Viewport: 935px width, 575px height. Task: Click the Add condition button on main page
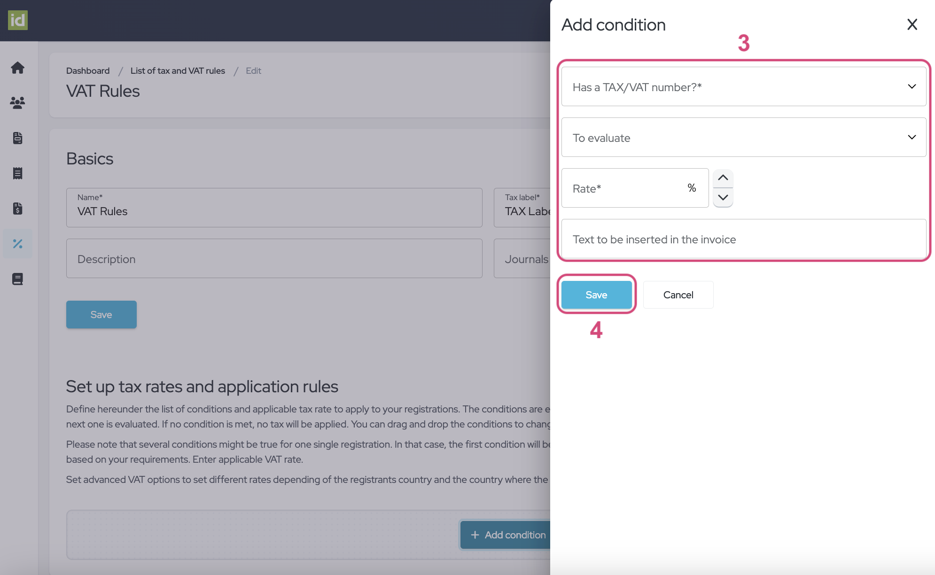507,534
